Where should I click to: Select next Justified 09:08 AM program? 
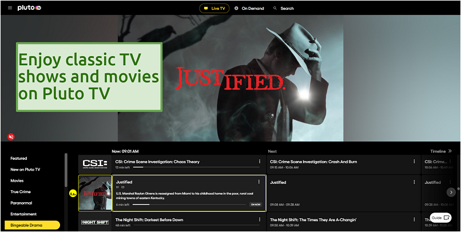pyautogui.click(x=343, y=193)
